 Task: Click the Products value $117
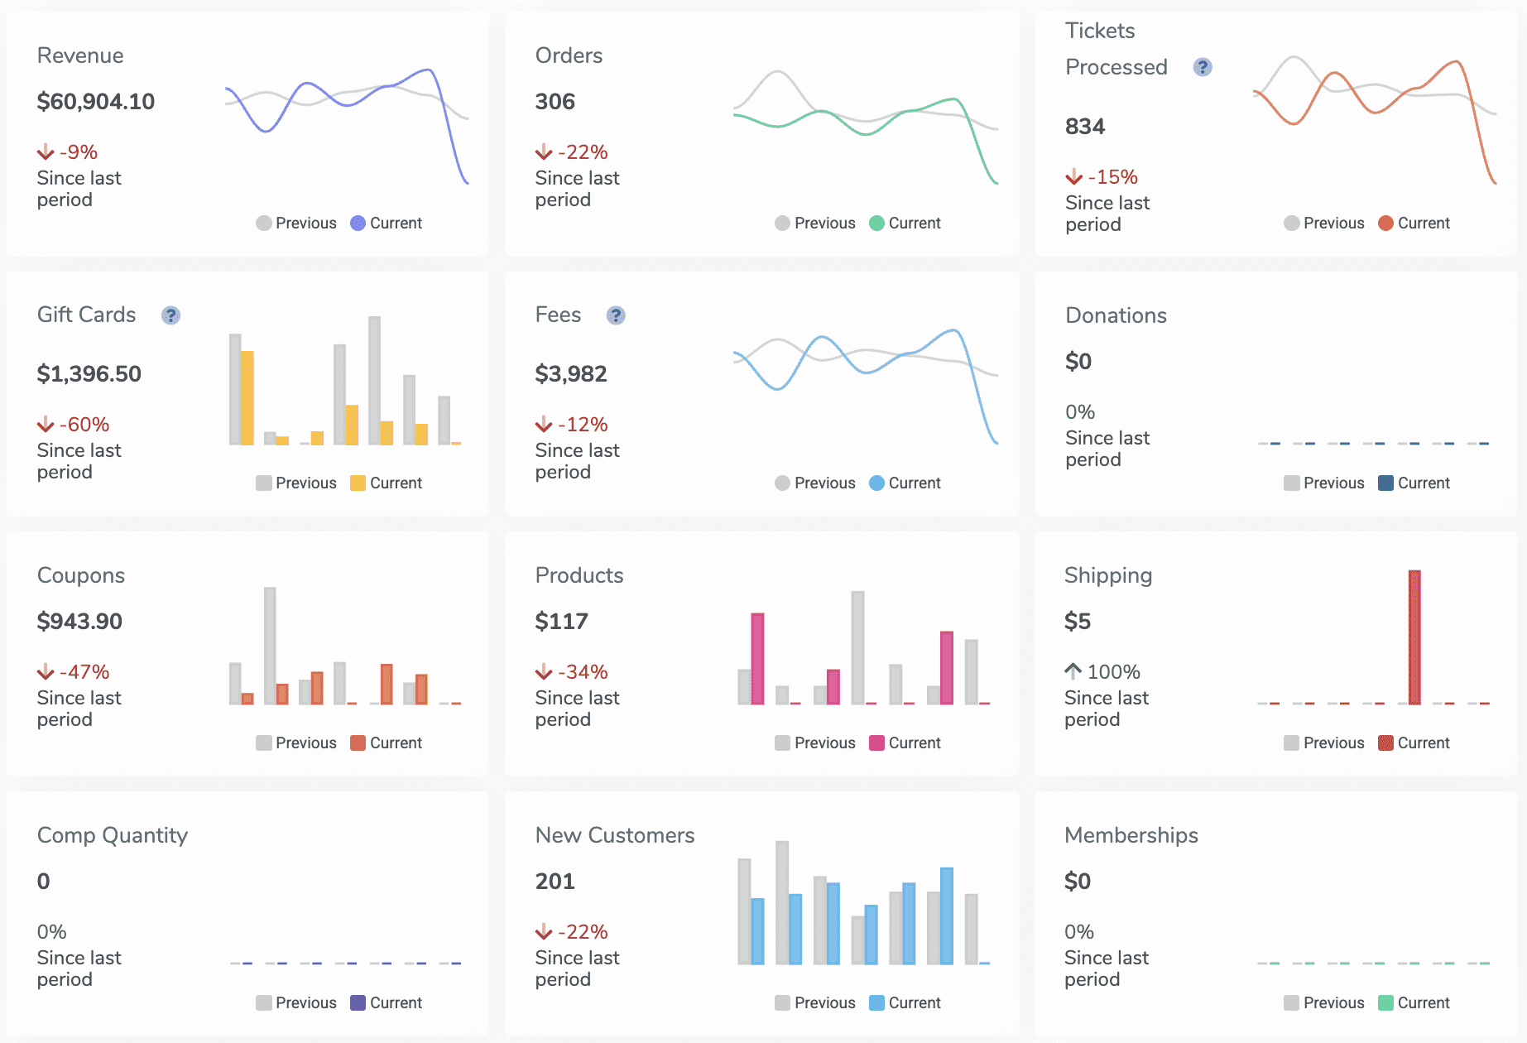pos(562,622)
